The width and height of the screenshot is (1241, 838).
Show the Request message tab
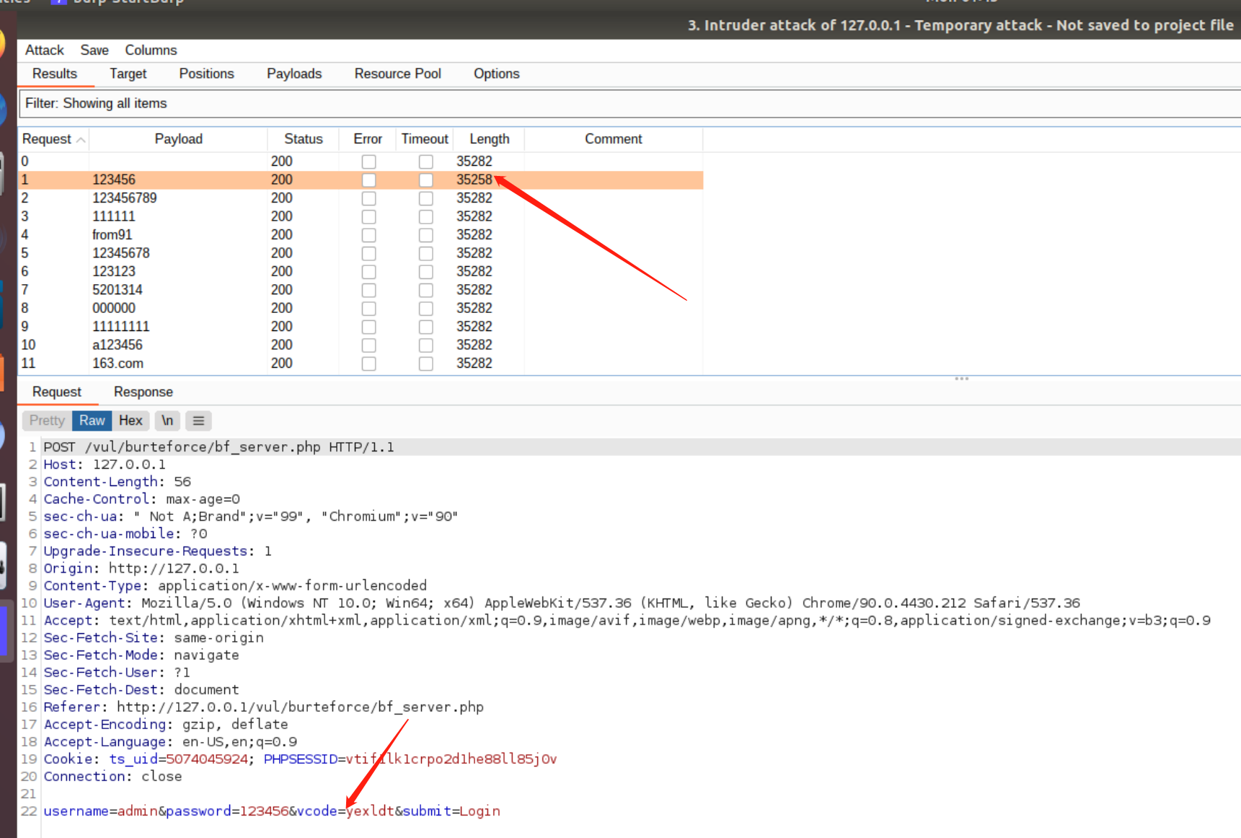tap(57, 392)
